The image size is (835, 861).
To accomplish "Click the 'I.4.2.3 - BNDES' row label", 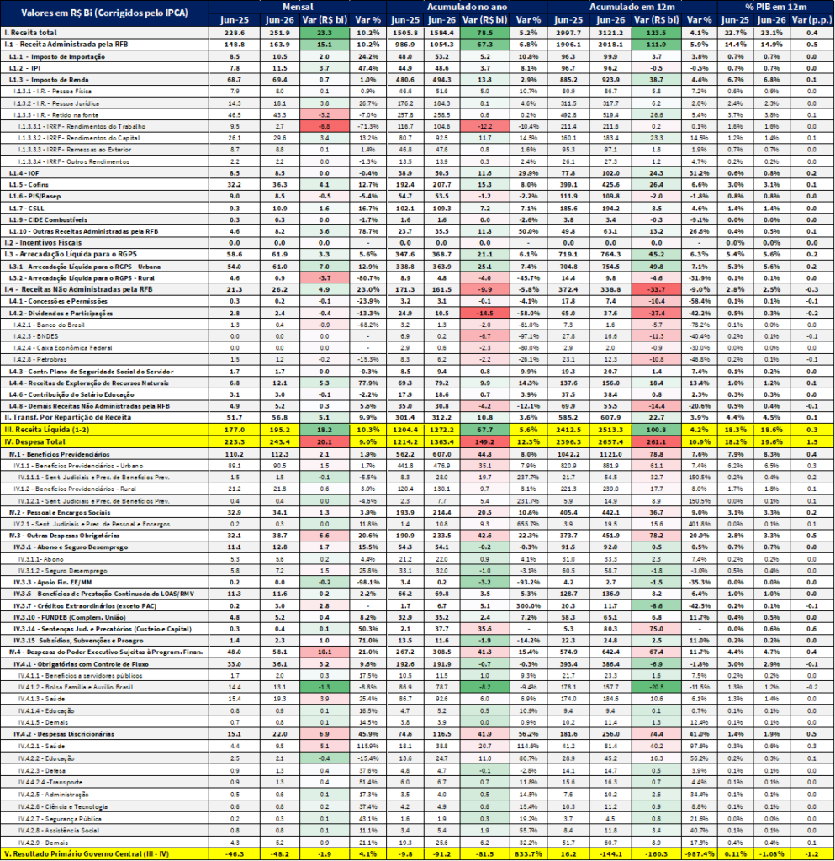I will [35, 336].
